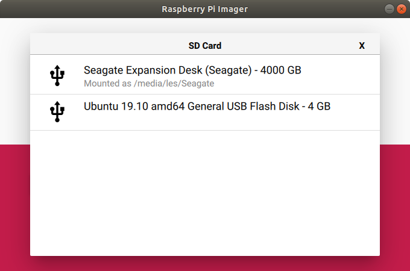Click the white background above the dialog
Image resolution: width=410 pixels, height=271 pixels.
tap(205, 25)
